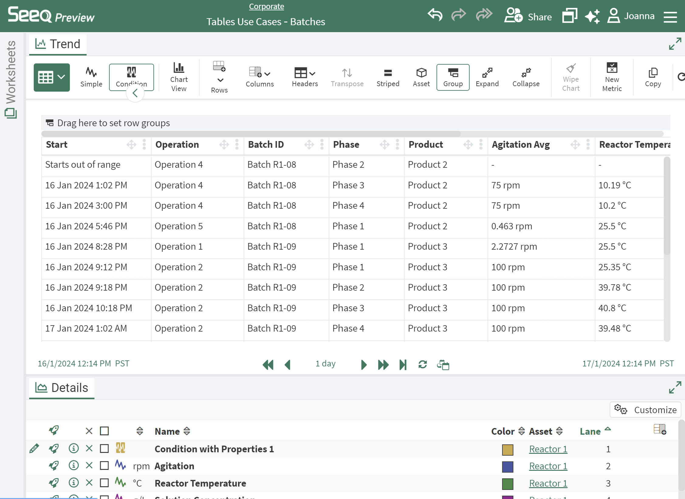The image size is (685, 499).
Task: Click the Share label
Action: click(x=540, y=17)
